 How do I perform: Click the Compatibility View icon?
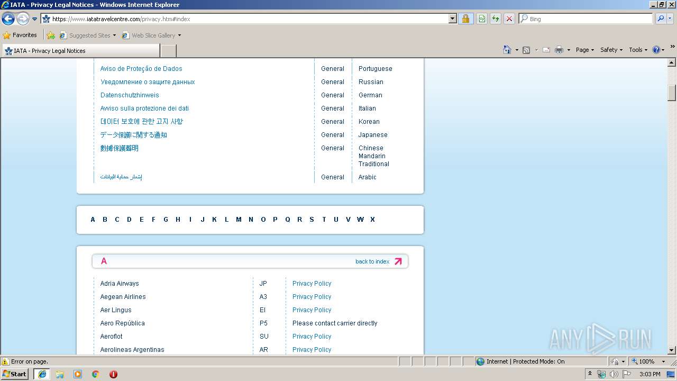[x=482, y=19]
